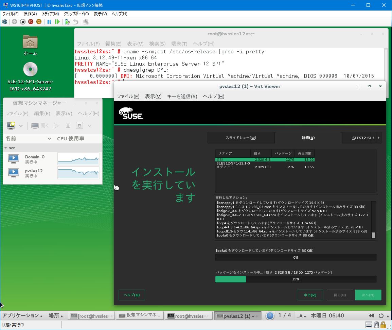Click the pvsles12 CPU usage graph
The width and height of the screenshot is (392, 330).
pyautogui.click(x=78, y=173)
